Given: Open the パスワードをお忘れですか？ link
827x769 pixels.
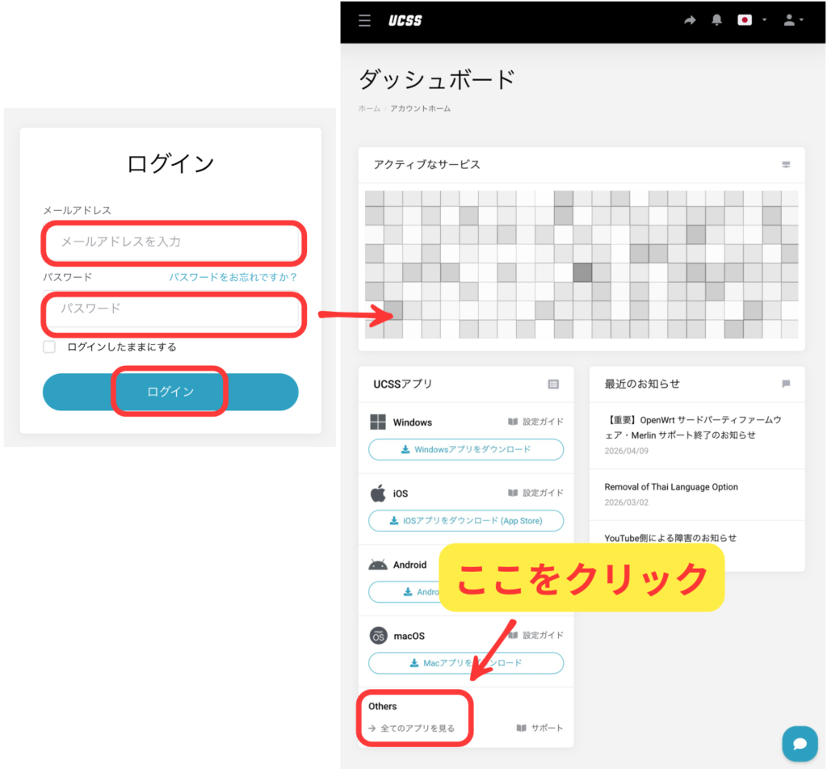Looking at the screenshot, I should 233,277.
